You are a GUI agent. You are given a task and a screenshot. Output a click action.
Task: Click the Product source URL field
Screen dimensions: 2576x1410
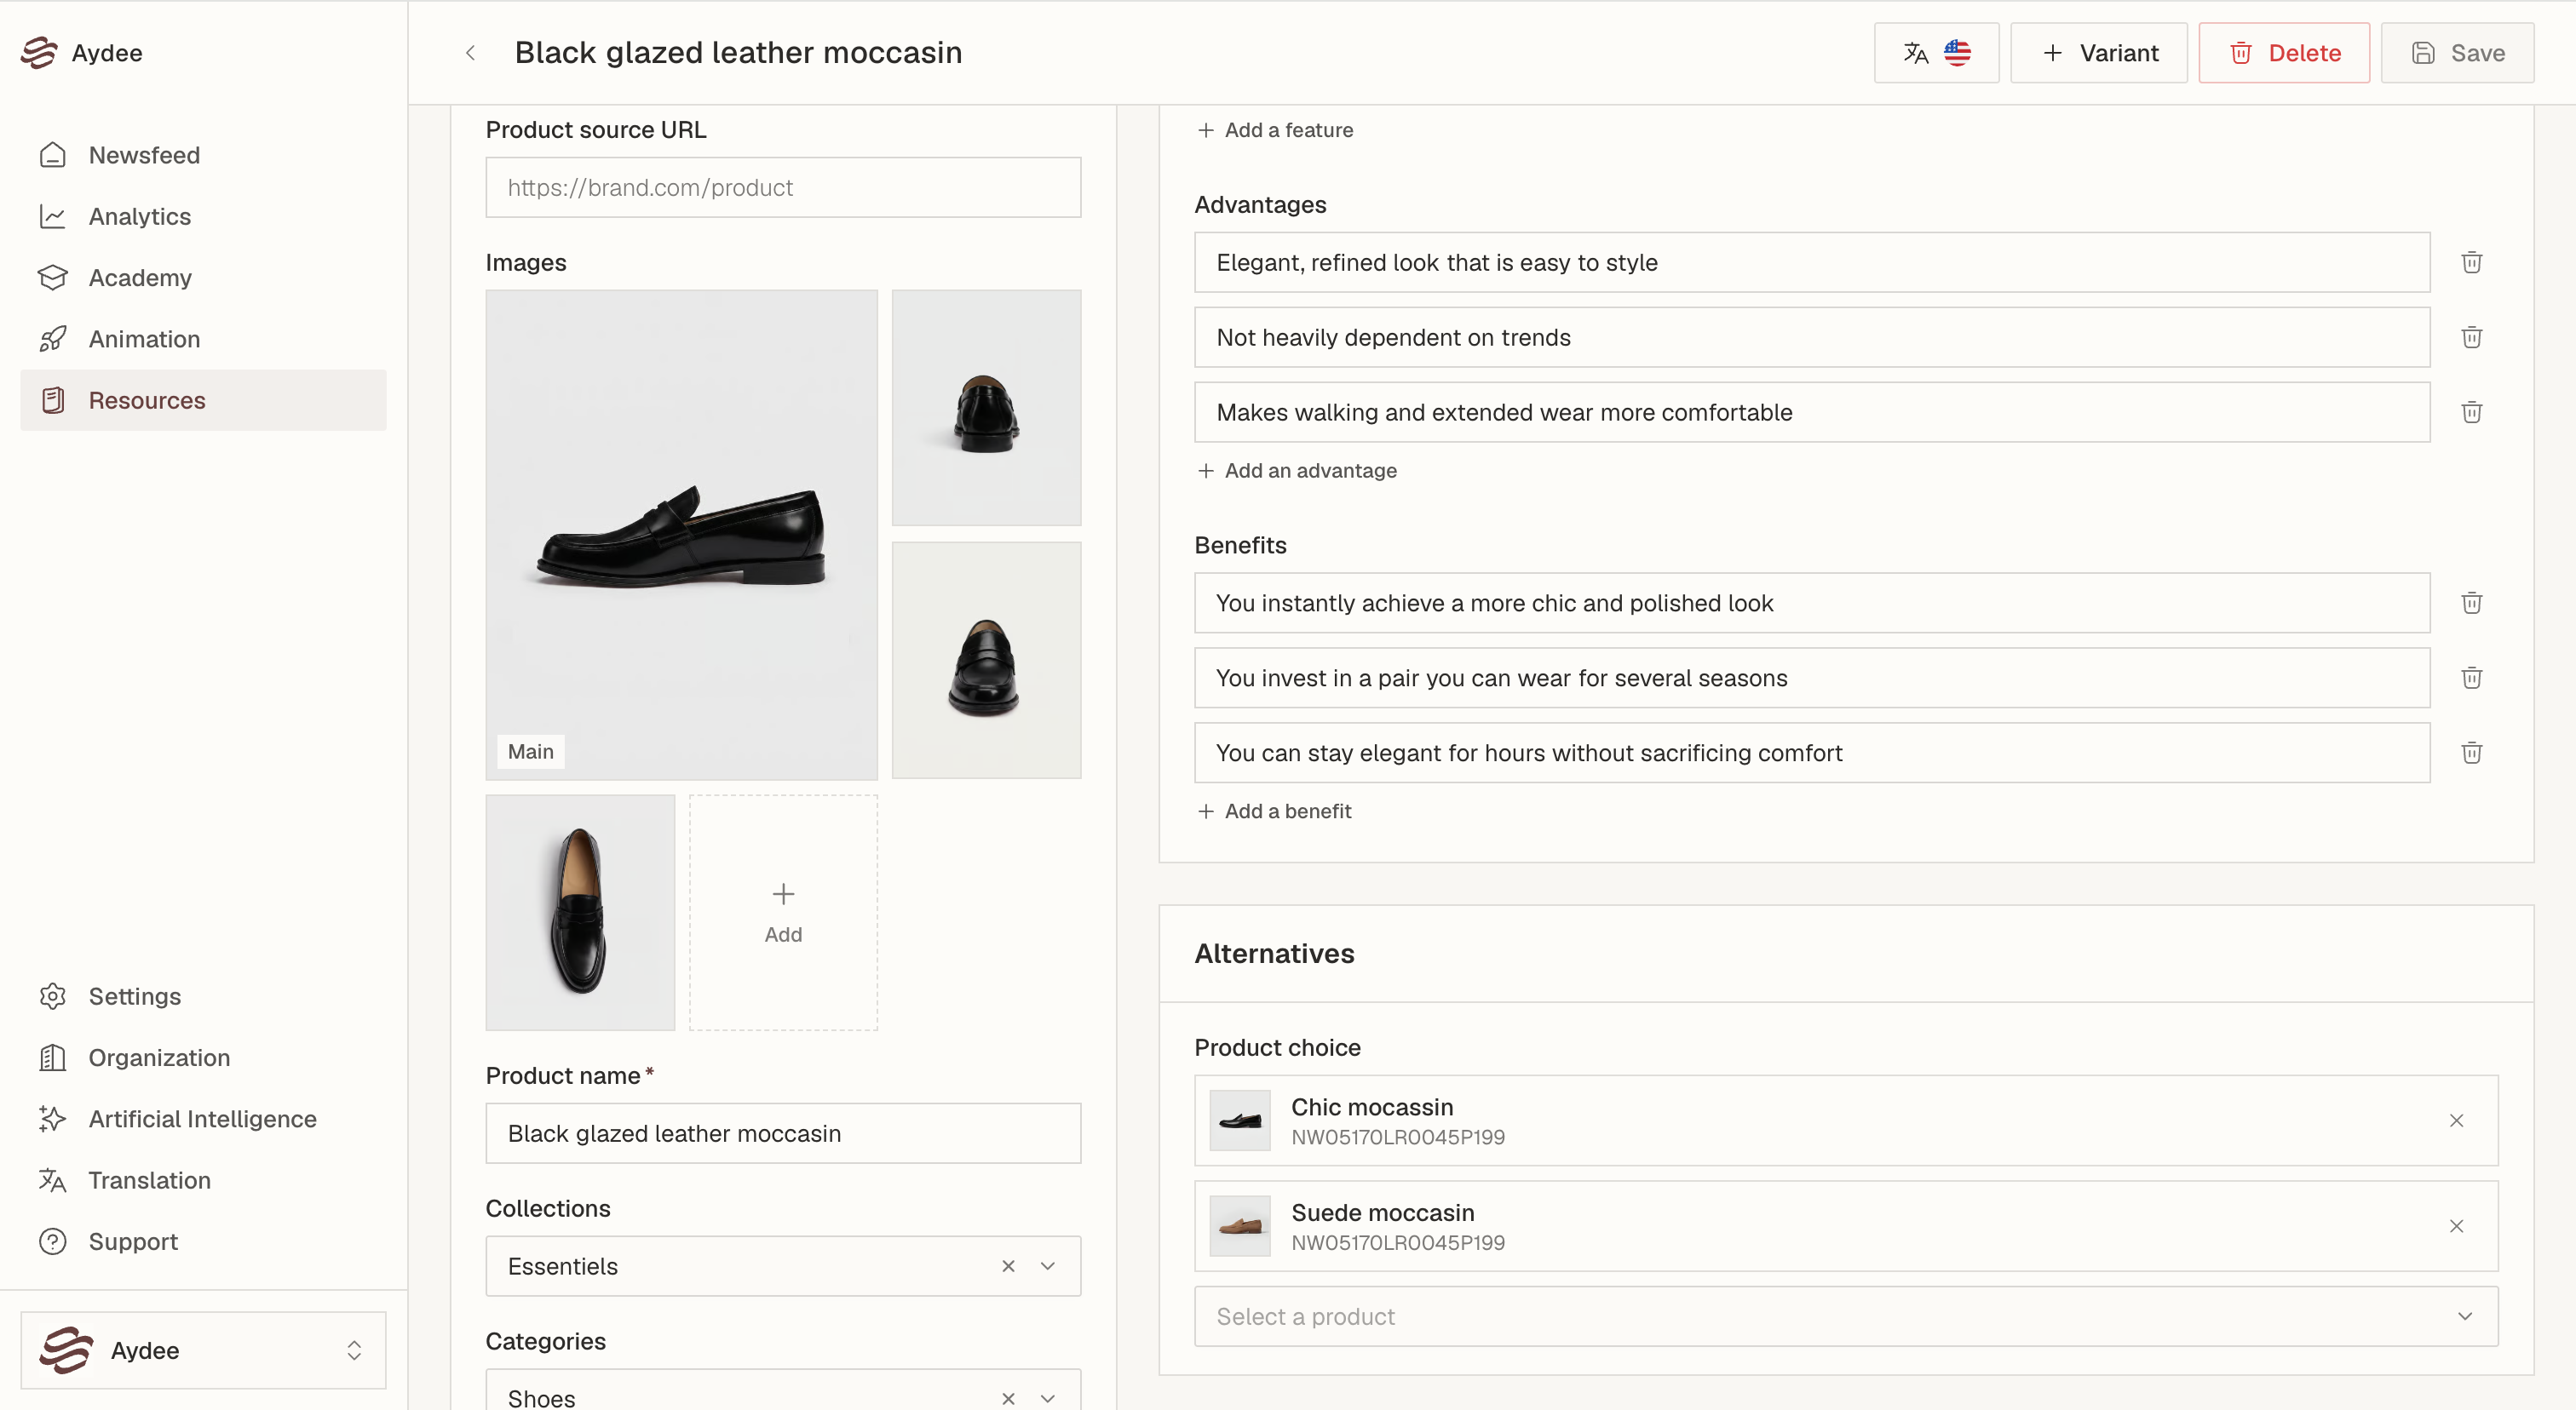pos(783,186)
